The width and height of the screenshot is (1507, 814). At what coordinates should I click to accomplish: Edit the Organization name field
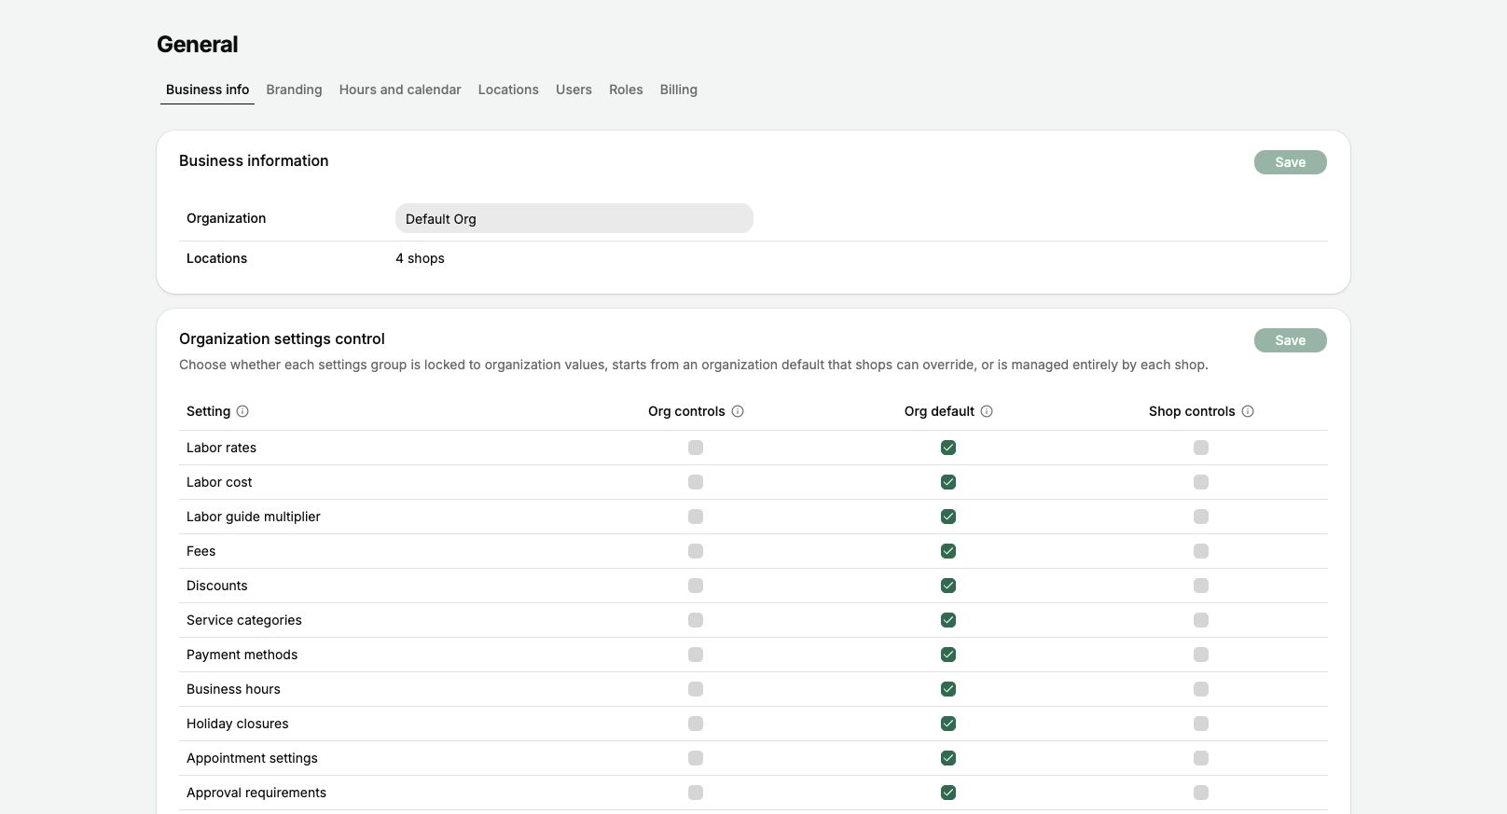pos(574,218)
